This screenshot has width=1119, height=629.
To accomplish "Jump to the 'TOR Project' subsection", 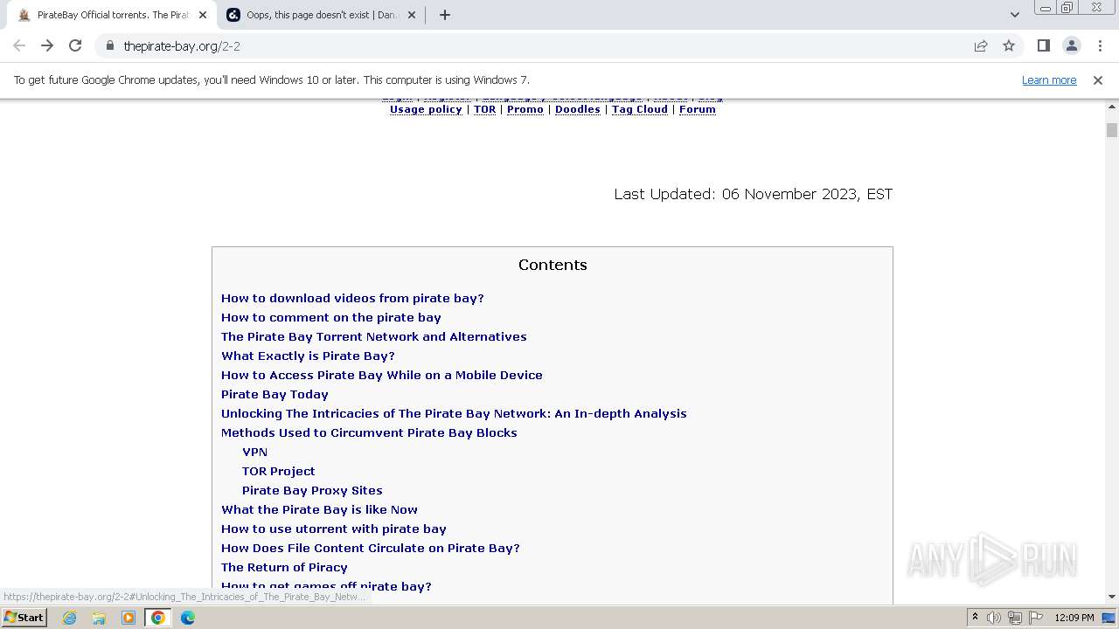I will click(279, 471).
